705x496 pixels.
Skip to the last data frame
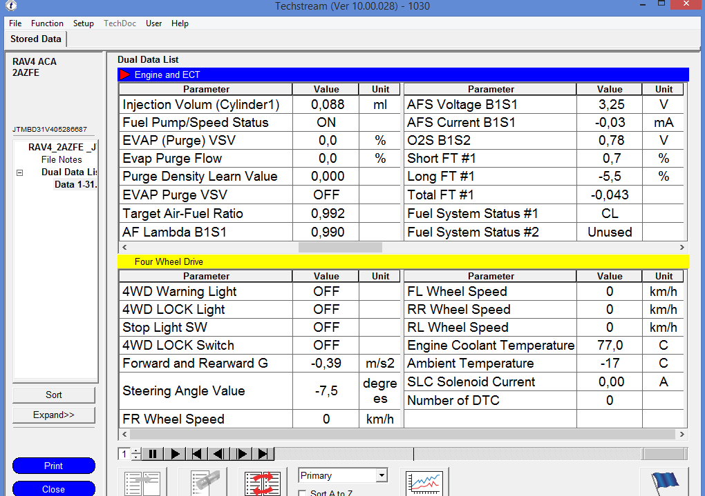tap(263, 454)
